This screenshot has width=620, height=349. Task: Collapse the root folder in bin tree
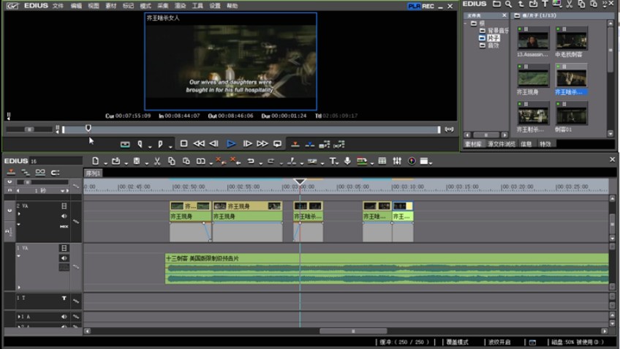(x=466, y=23)
